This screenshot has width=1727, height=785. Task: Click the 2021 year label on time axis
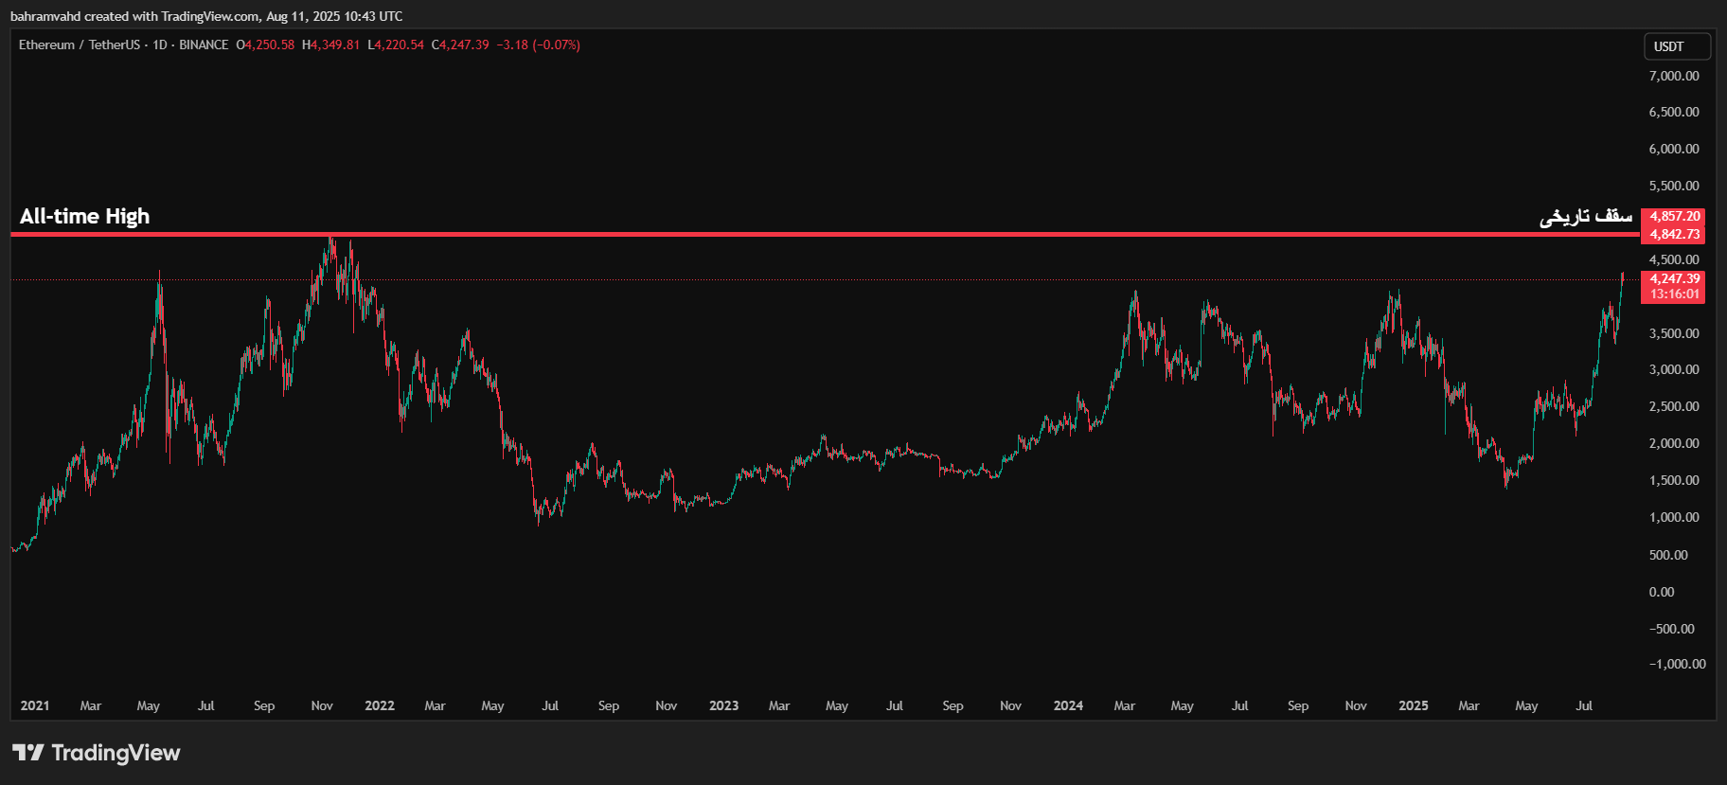tap(35, 705)
